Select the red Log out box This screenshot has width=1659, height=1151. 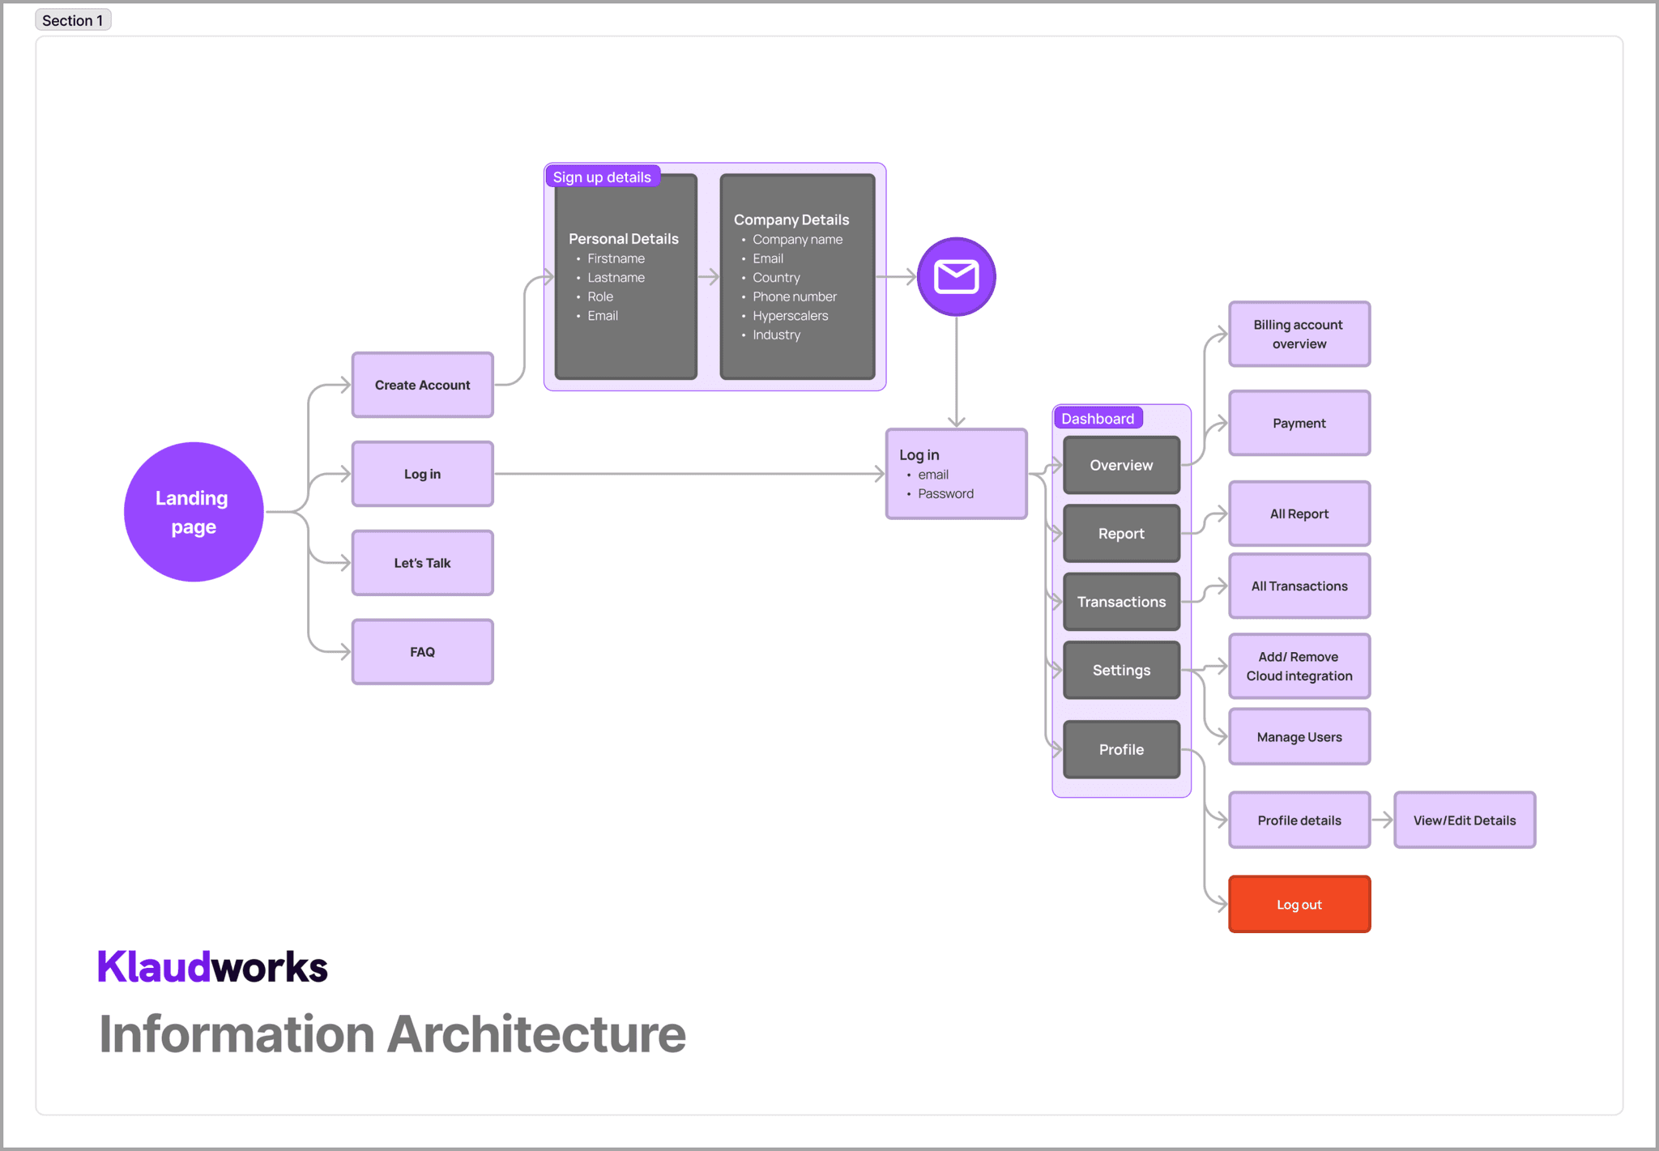tap(1299, 904)
